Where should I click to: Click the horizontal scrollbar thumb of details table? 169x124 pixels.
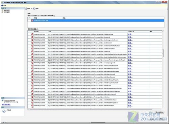[91, 109]
